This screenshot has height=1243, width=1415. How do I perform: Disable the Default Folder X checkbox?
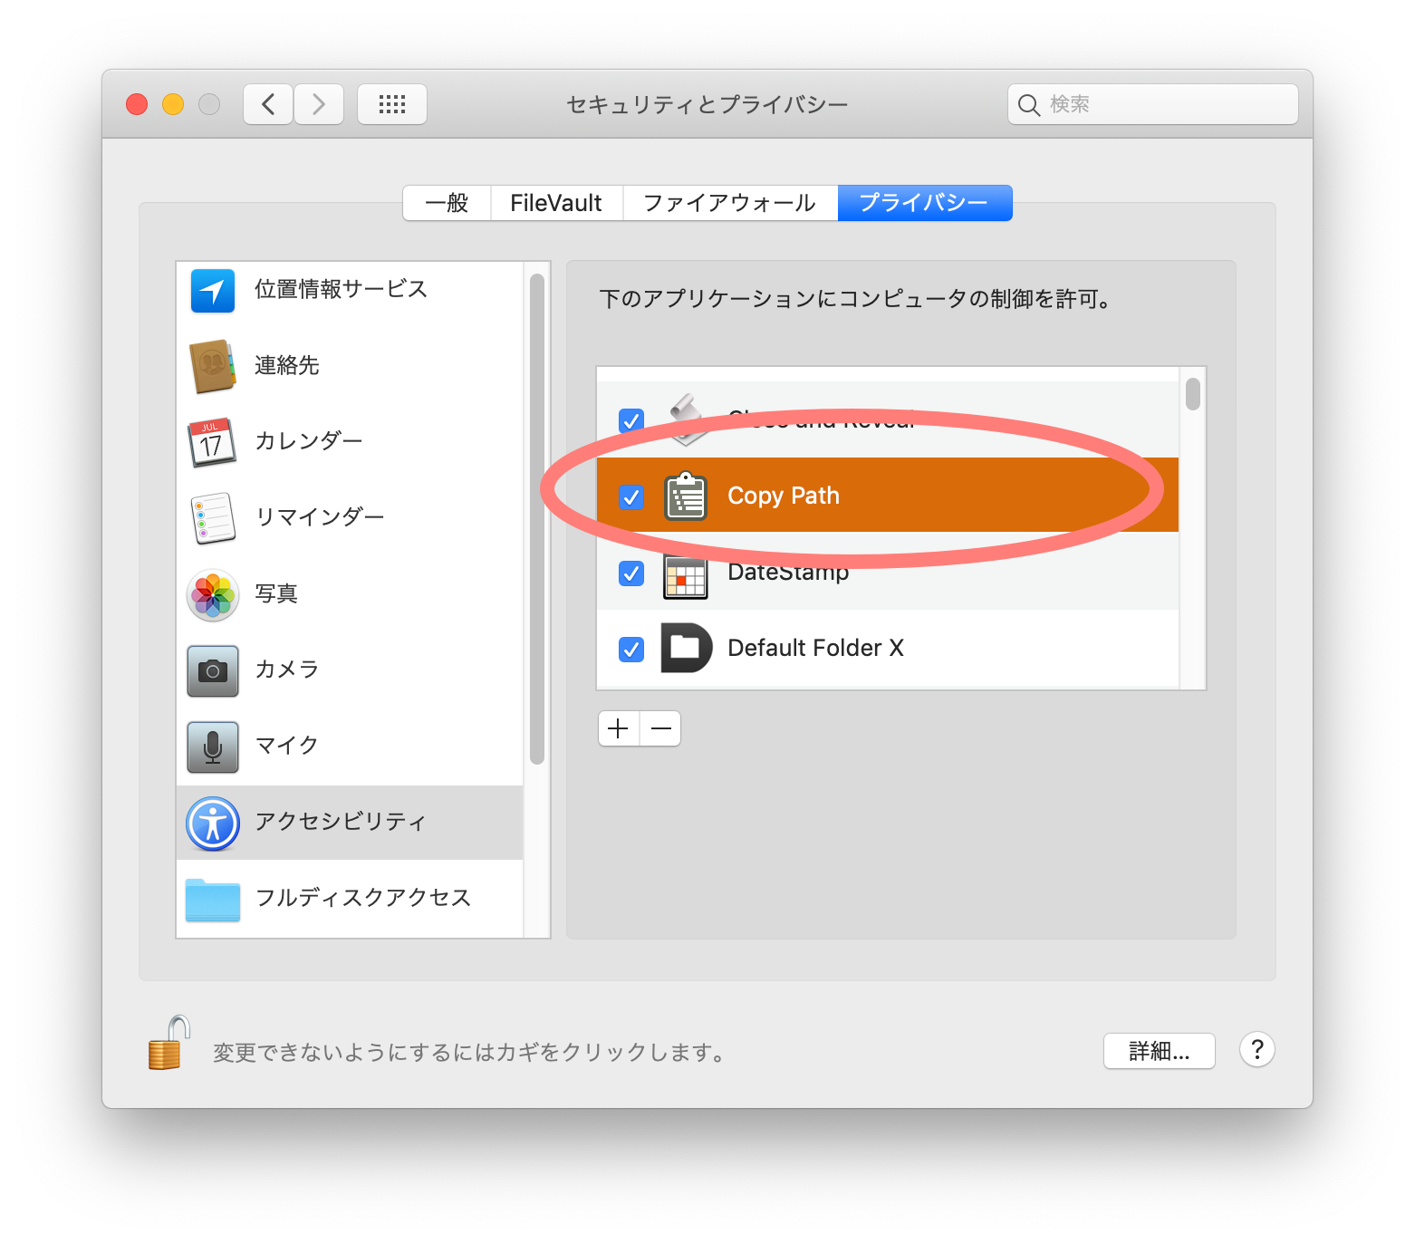pyautogui.click(x=631, y=649)
